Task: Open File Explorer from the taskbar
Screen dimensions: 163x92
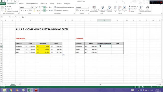Action: click(x=4, y=90)
